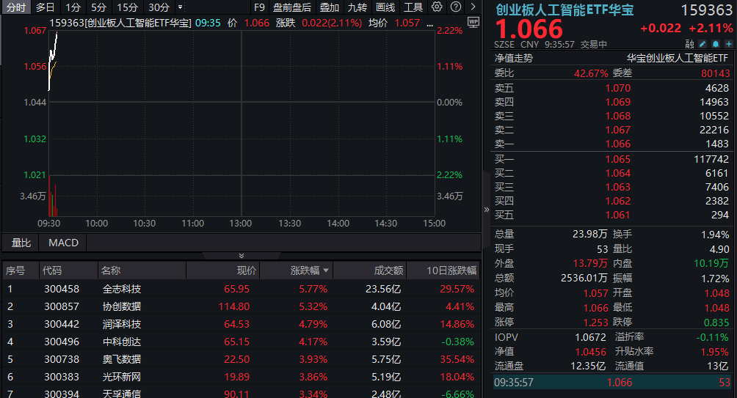Open 画线 drawing tools
The width and height of the screenshot is (737, 398).
point(385,7)
